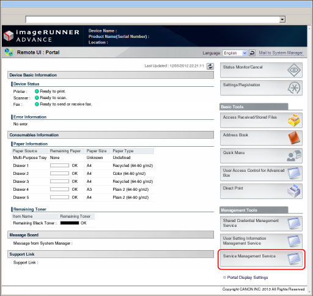
Task: Open User Access Control for Advanced Box
Action: 261,173
